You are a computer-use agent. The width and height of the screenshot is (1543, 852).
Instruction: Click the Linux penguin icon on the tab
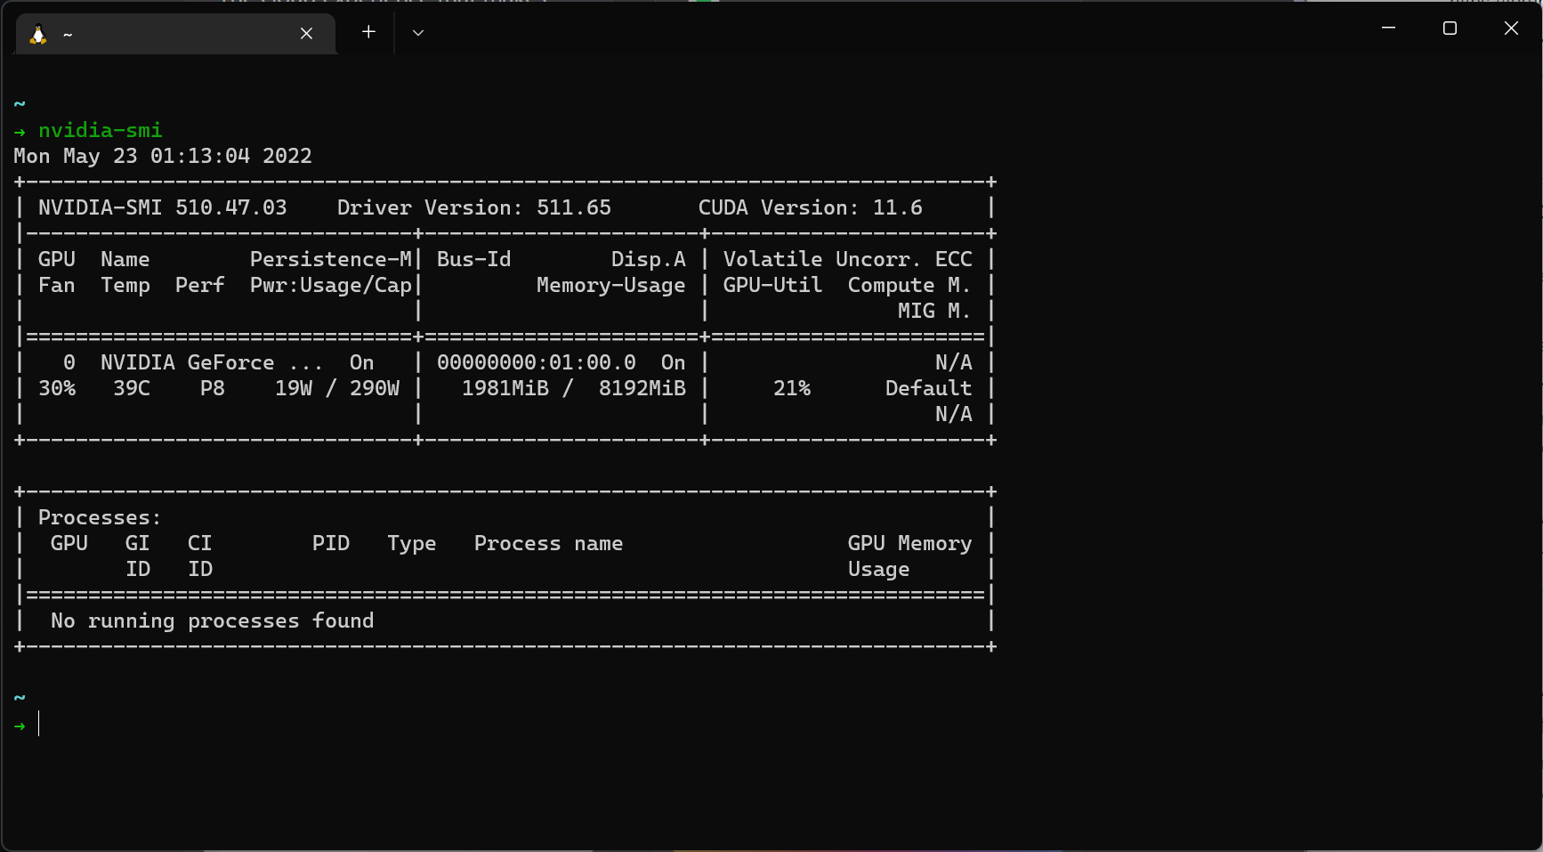coord(37,34)
